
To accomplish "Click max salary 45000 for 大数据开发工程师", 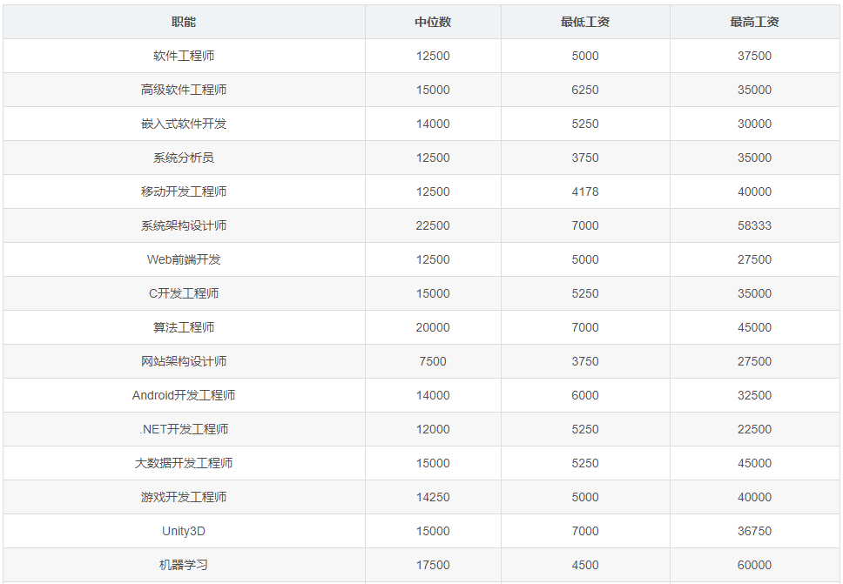I will point(754,463).
